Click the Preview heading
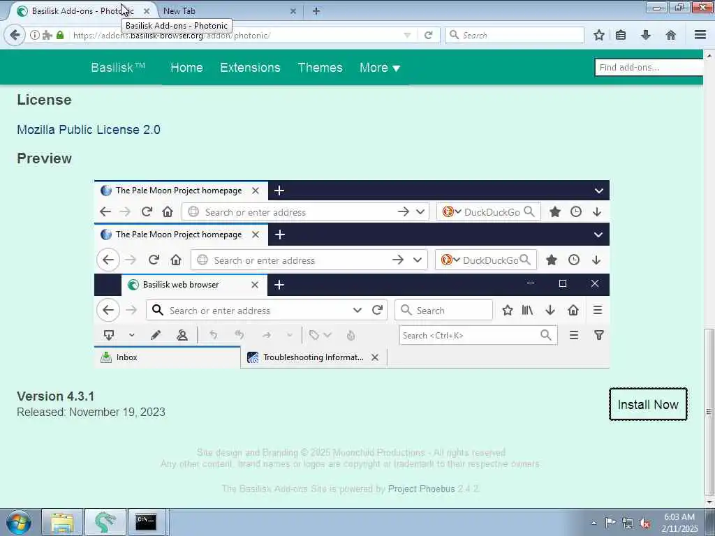 [x=44, y=158]
